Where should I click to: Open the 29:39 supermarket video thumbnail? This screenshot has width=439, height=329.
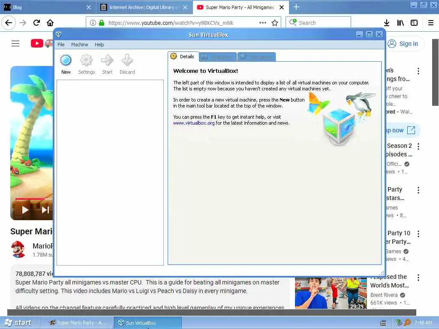point(331,293)
